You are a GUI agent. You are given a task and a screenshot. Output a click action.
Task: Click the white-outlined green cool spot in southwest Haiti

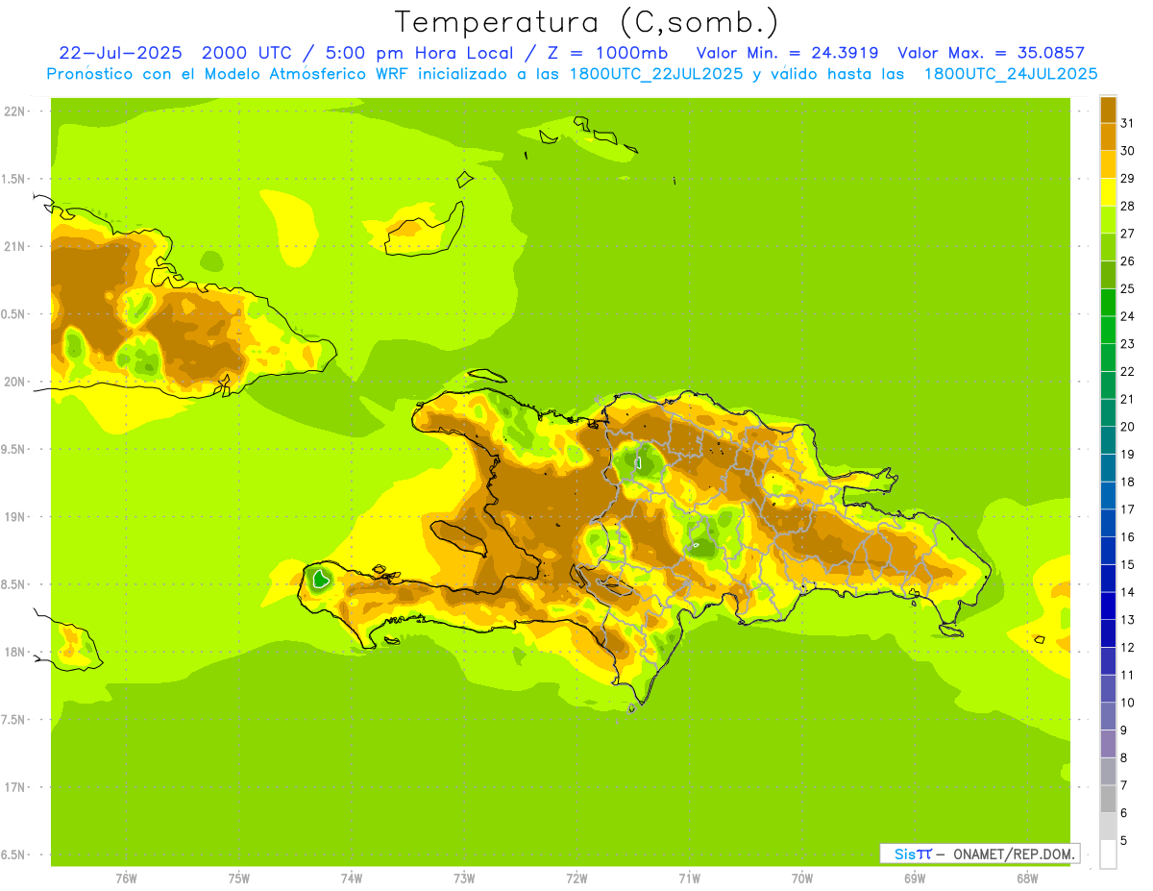coord(321,579)
